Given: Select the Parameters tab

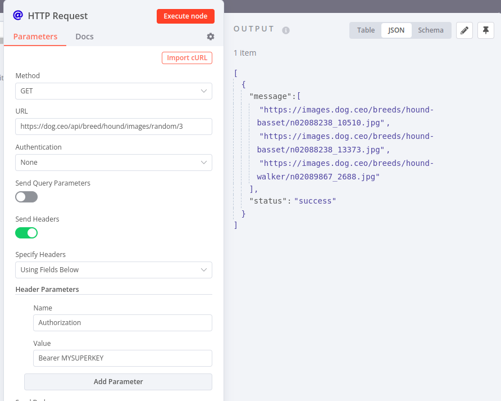Looking at the screenshot, I should (35, 36).
